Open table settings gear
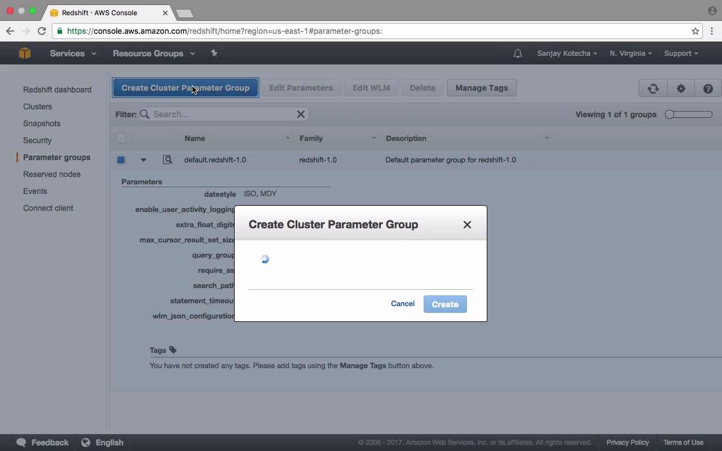 click(x=681, y=88)
